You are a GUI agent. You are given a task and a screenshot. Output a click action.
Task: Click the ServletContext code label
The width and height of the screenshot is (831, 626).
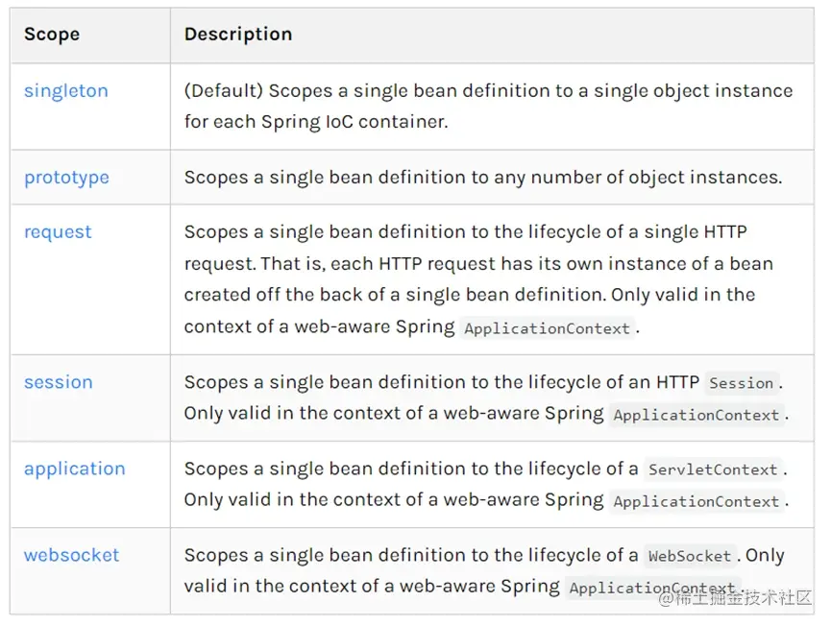coord(713,469)
